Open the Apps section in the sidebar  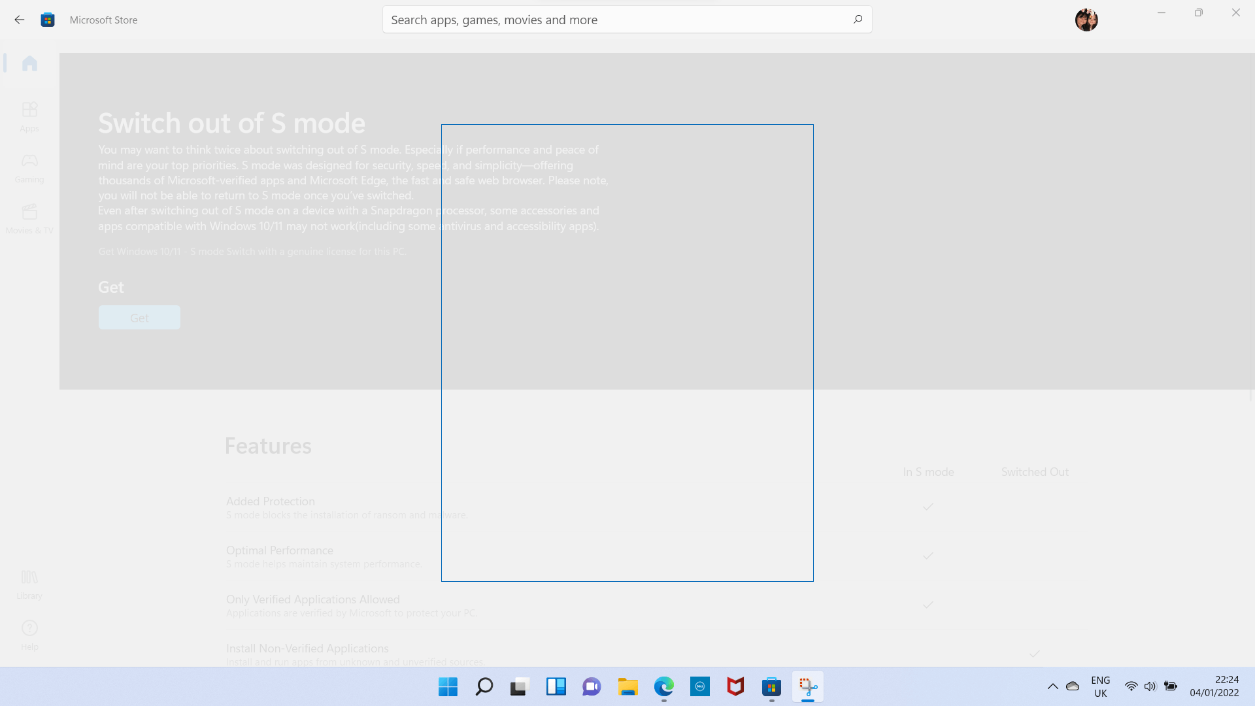(x=29, y=116)
